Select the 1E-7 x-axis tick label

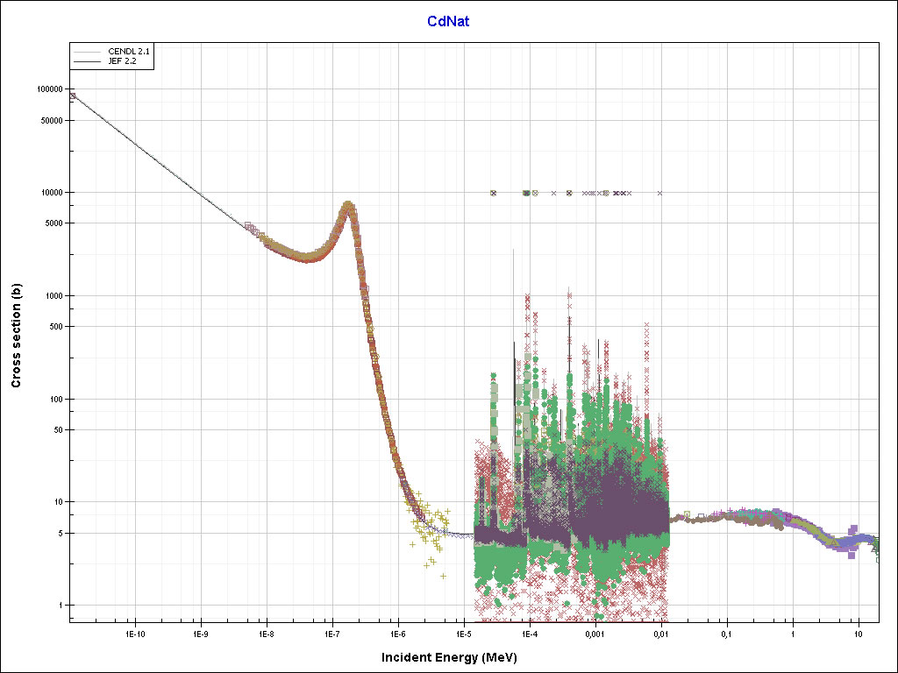pyautogui.click(x=332, y=633)
